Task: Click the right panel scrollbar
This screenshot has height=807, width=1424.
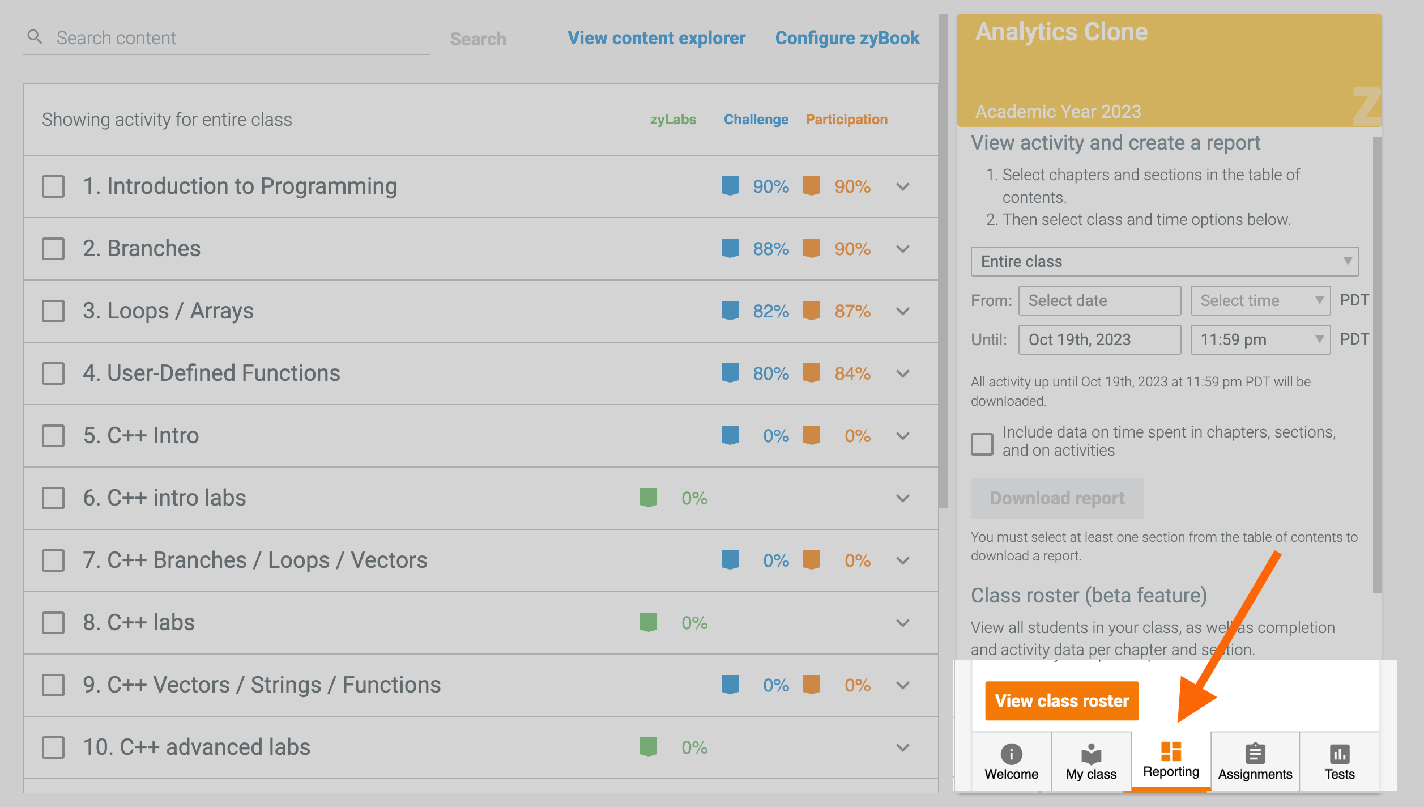Action: click(x=1378, y=364)
